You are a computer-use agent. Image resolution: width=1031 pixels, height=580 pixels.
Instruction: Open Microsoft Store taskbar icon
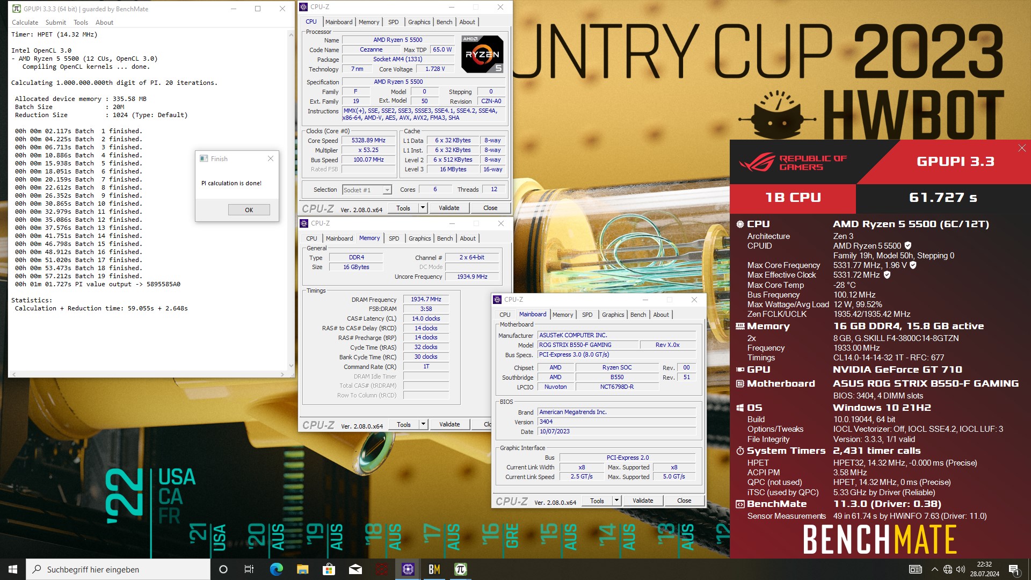pyautogui.click(x=329, y=569)
